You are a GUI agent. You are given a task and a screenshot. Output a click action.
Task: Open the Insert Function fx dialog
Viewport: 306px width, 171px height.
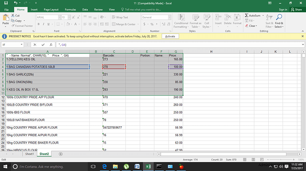click(51, 45)
